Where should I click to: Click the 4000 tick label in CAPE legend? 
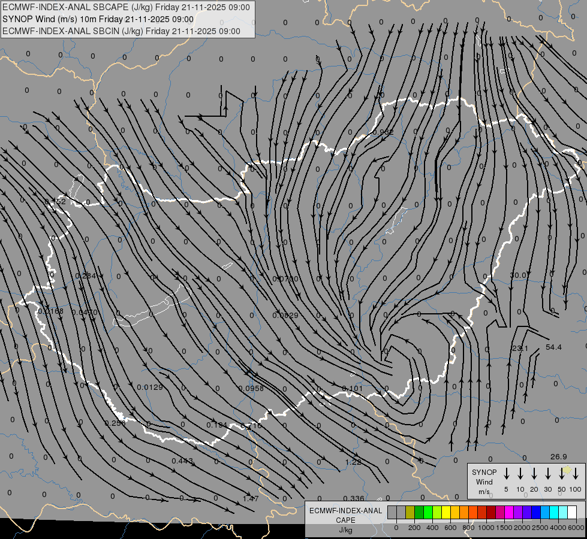pyautogui.click(x=558, y=528)
